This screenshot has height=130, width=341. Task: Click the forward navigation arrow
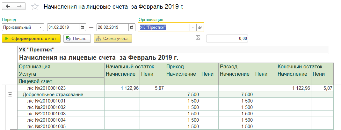[19, 6]
